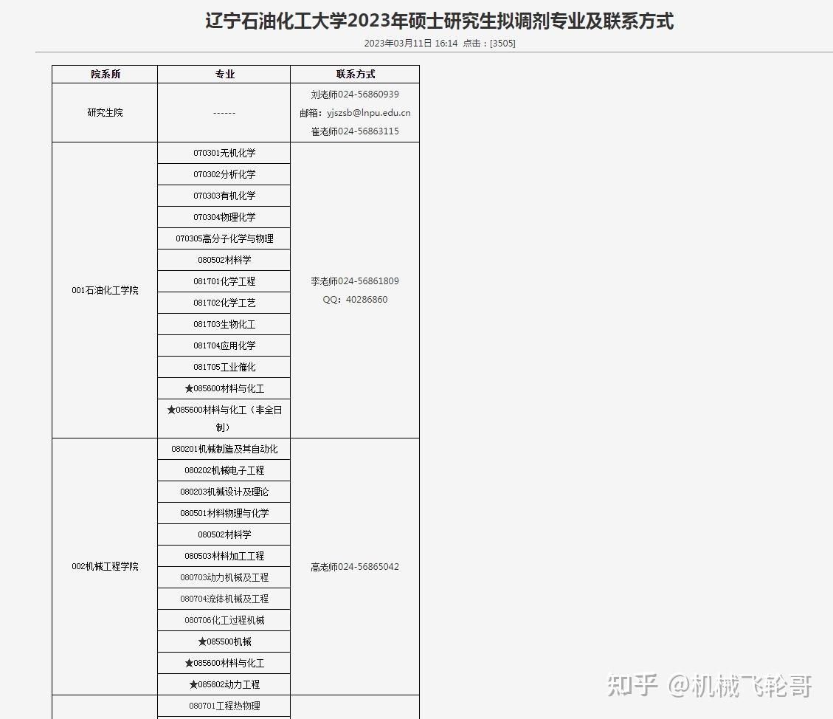Click full-time ★085600材料与化工 under 石油化工学院
The width and height of the screenshot is (833, 719).
click(x=224, y=388)
